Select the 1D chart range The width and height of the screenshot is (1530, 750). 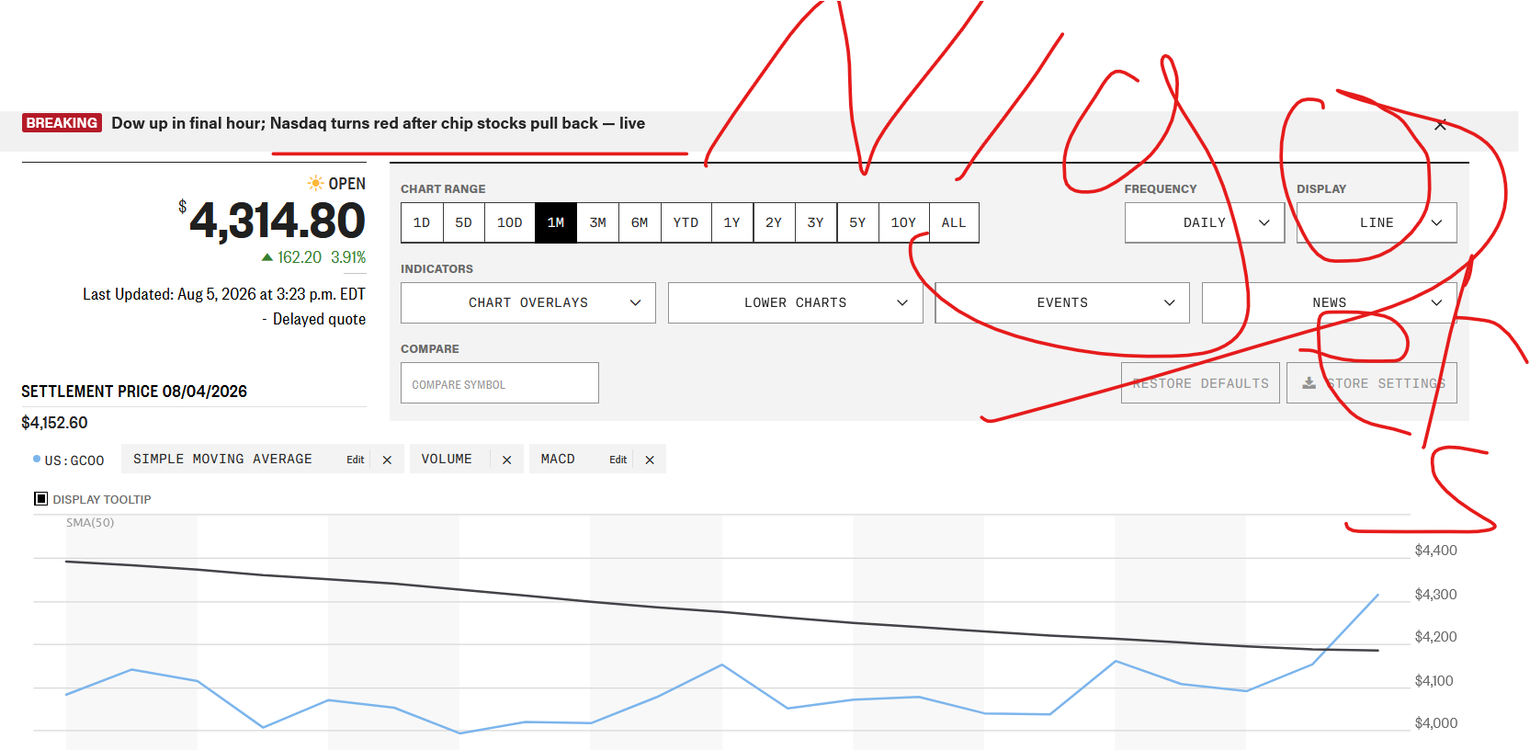[x=422, y=222]
